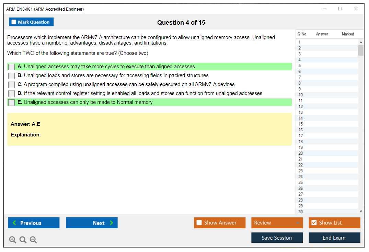Image resolution: width=369 pixels, height=252 pixels.
Task: Jump to question 15 in list
Action: tap(301, 124)
